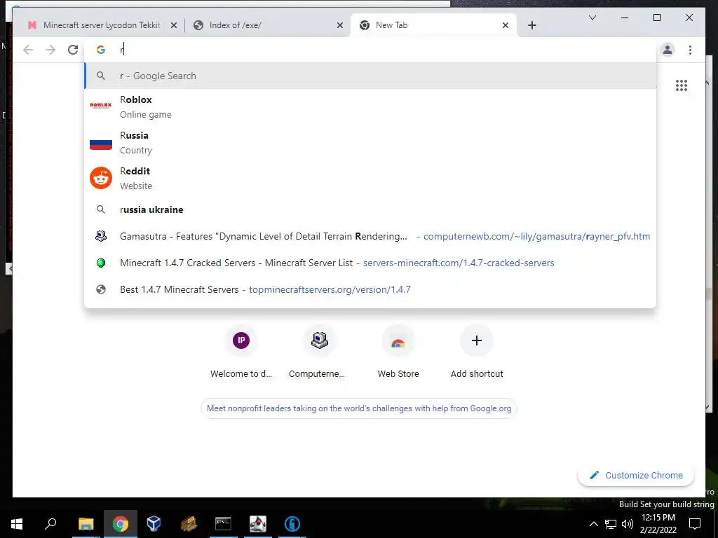This screenshot has width=718, height=538.
Task: Choose the Reddit Website suggestion
Action: click(370, 178)
